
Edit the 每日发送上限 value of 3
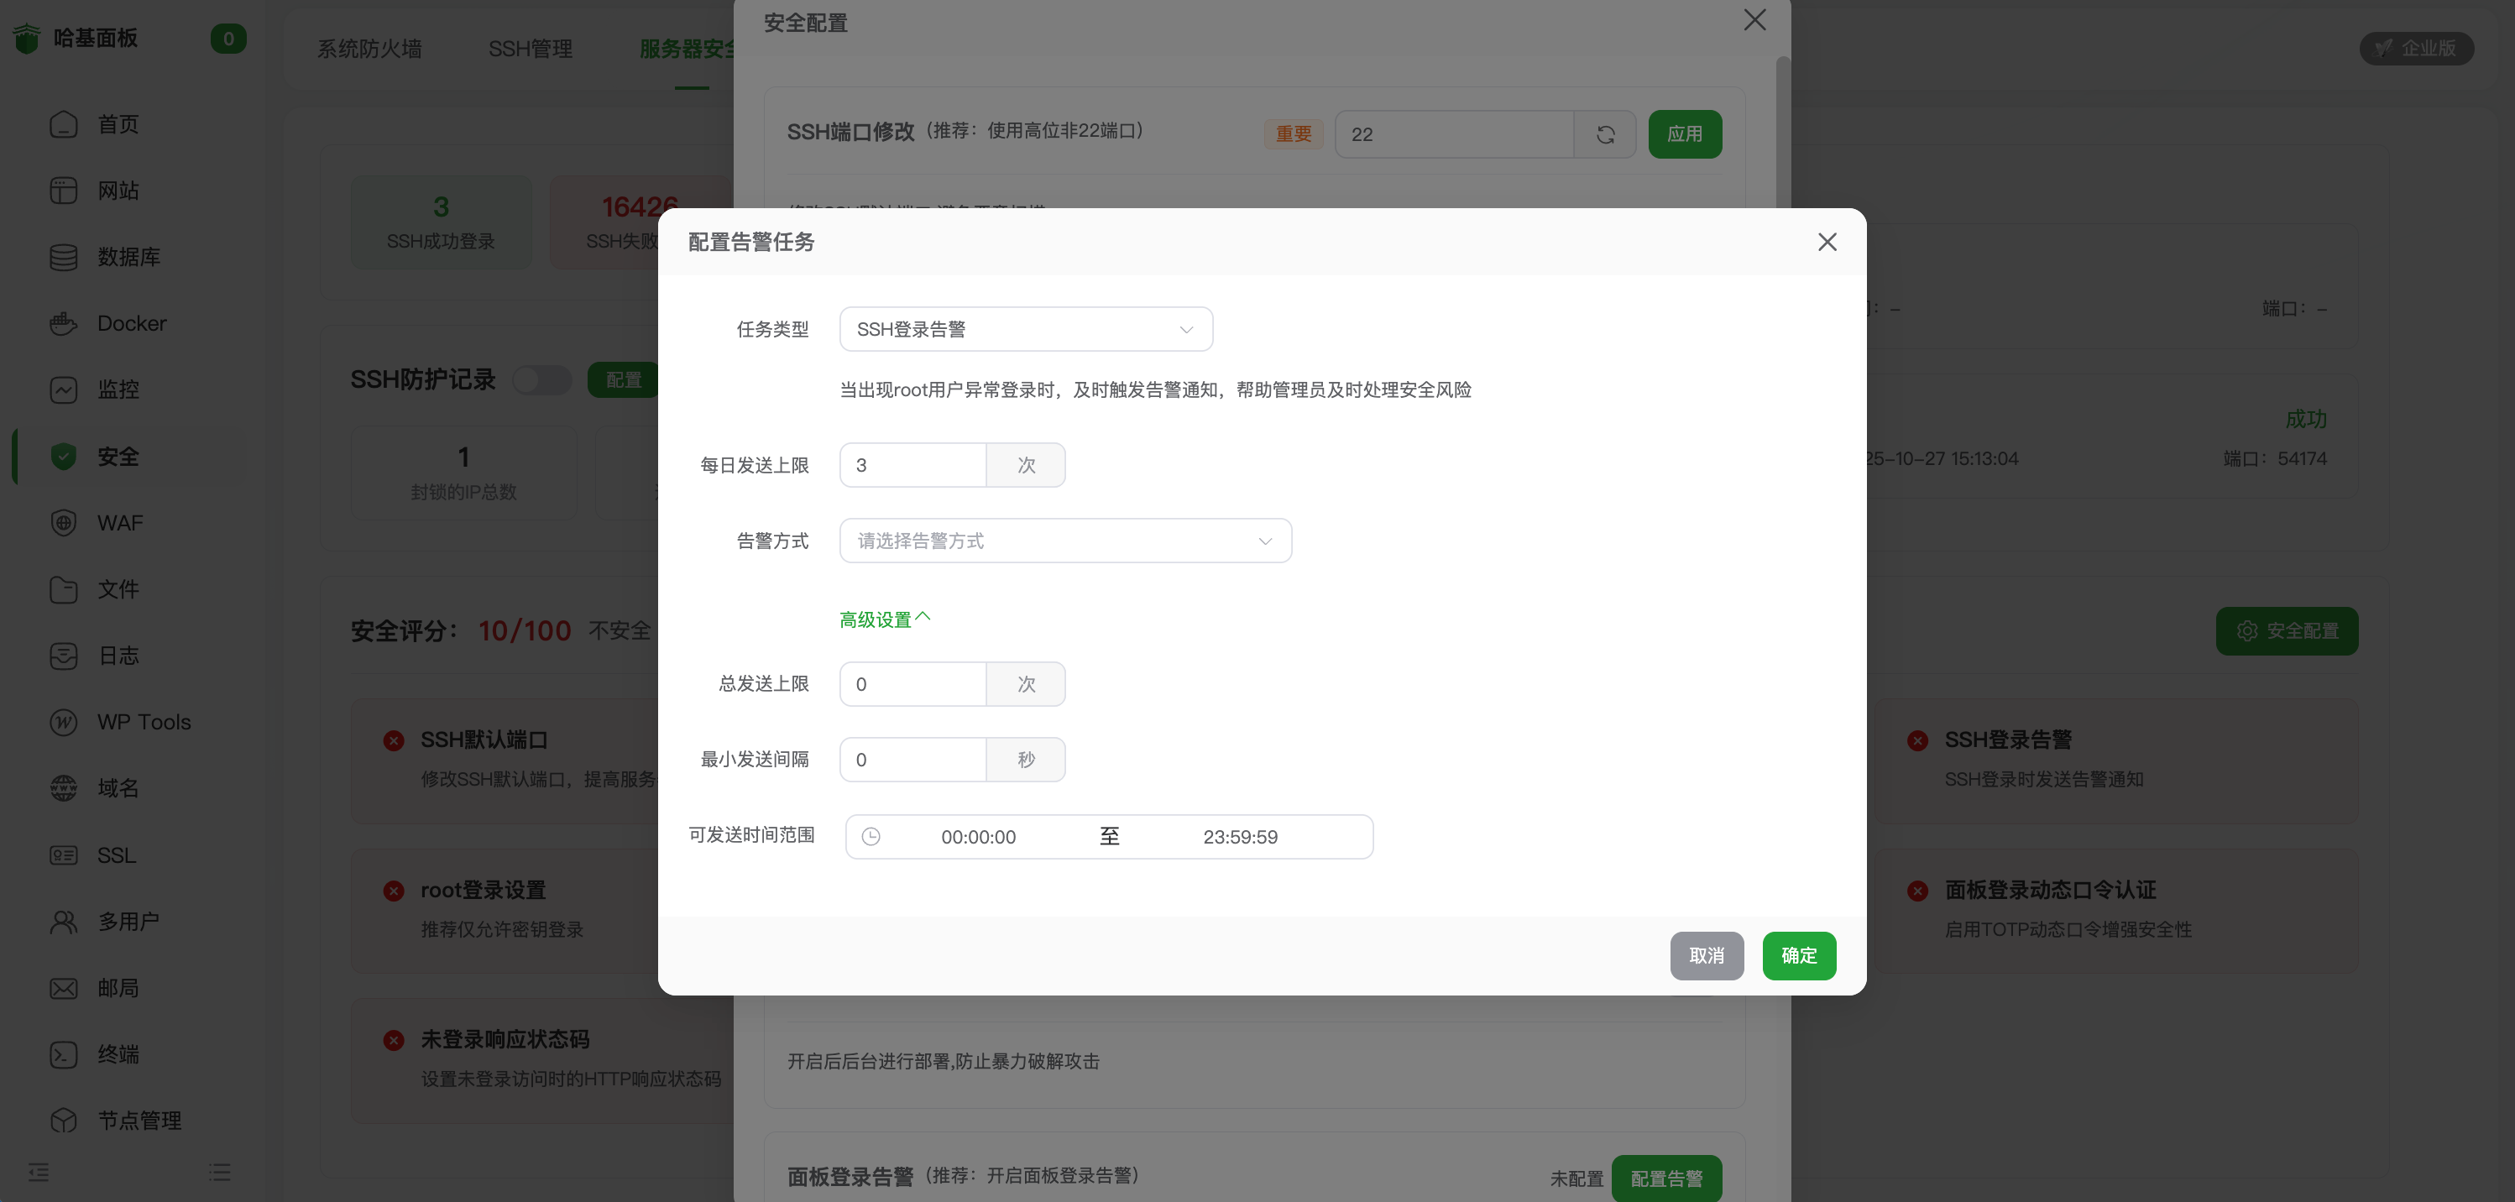912,465
